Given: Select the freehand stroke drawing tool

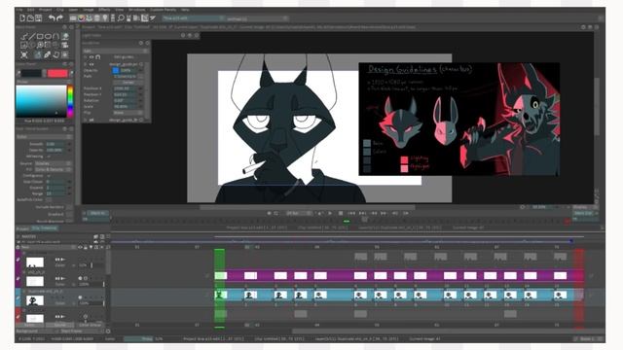Looking at the screenshot, I should 24,37.
